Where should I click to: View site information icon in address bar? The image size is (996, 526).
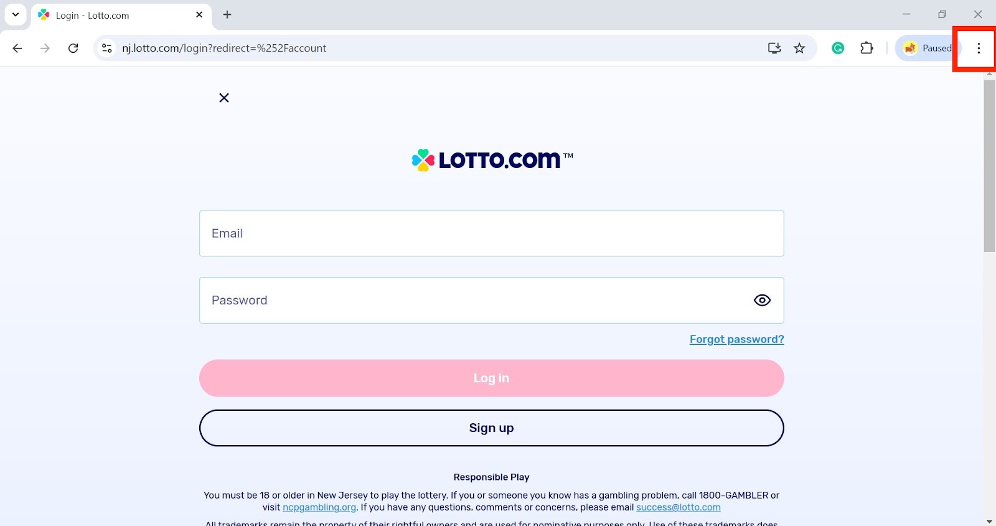point(107,48)
